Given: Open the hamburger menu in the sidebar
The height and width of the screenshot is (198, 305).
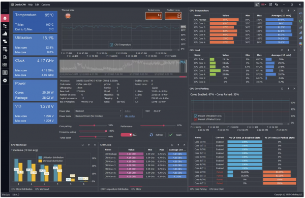Looking at the screenshot, I should (5, 11).
